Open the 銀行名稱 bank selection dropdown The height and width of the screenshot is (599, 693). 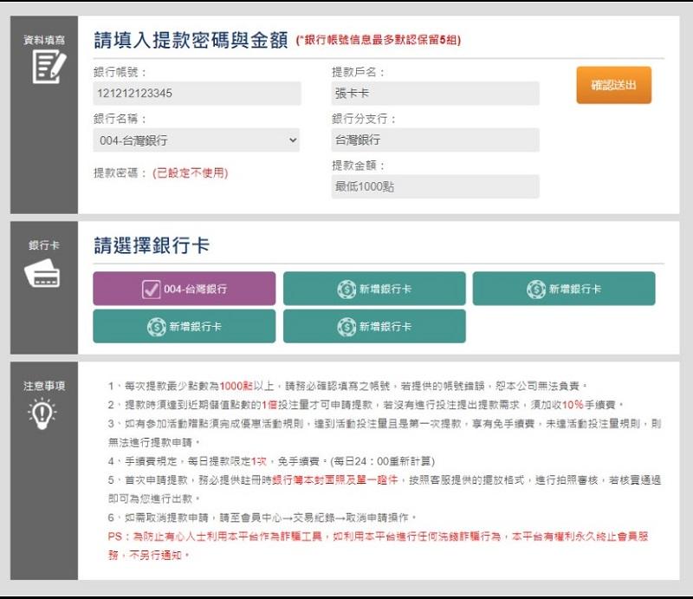point(199,140)
